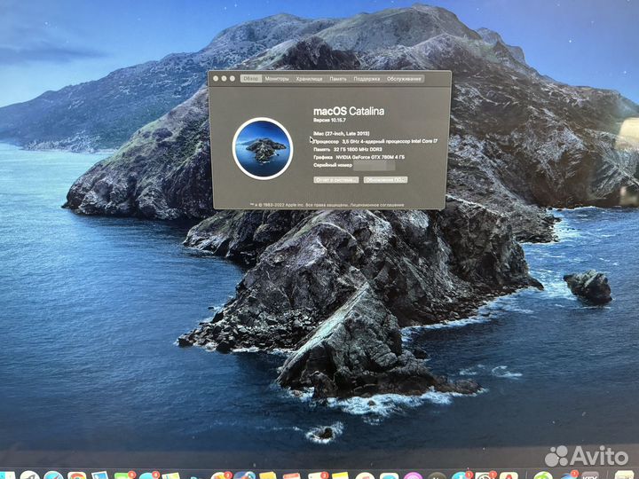Viewport: 639px width, 479px height.
Task: Close the About This Mac window
Action: [216, 78]
